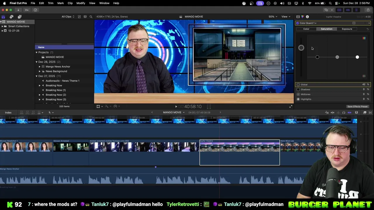Screen dimensions: 374x210
Task: Click the Shadows saturation puck
Action: [317, 57]
